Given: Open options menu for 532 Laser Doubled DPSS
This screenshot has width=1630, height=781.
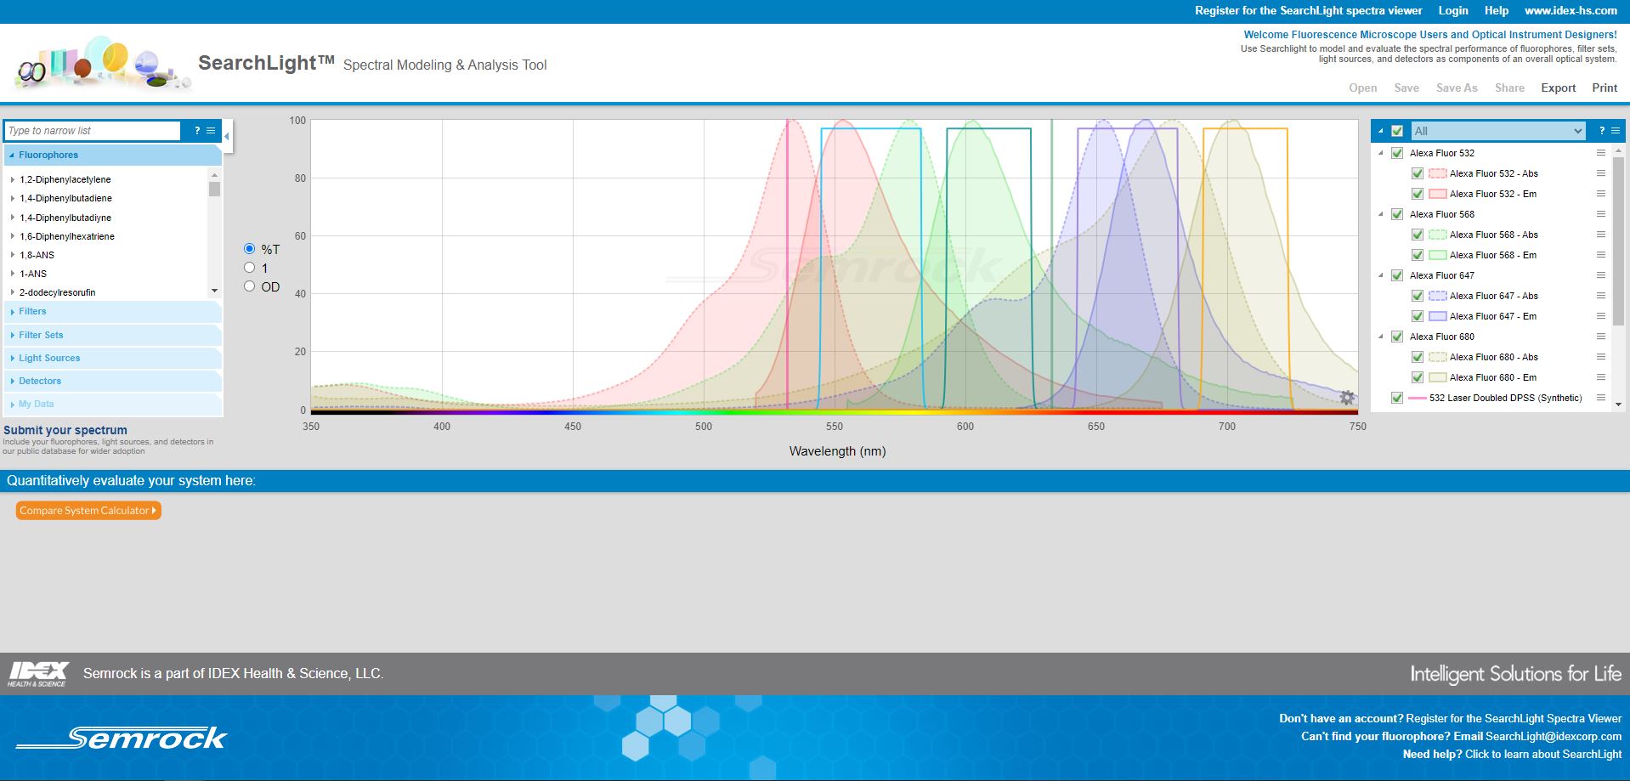Looking at the screenshot, I should pos(1601,398).
